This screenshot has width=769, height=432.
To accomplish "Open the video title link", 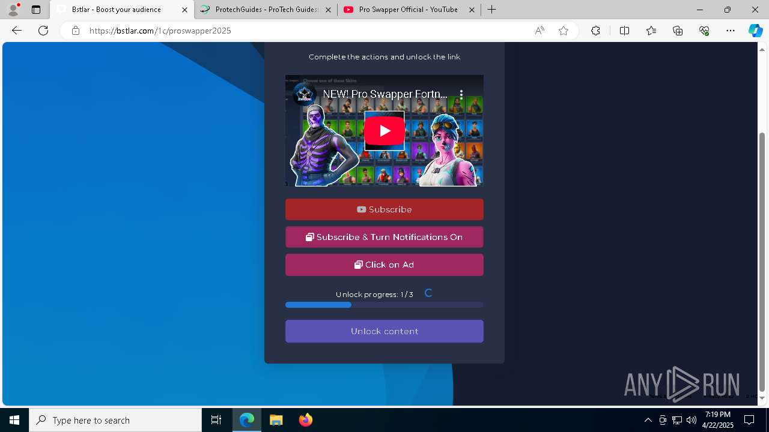I will (x=385, y=94).
